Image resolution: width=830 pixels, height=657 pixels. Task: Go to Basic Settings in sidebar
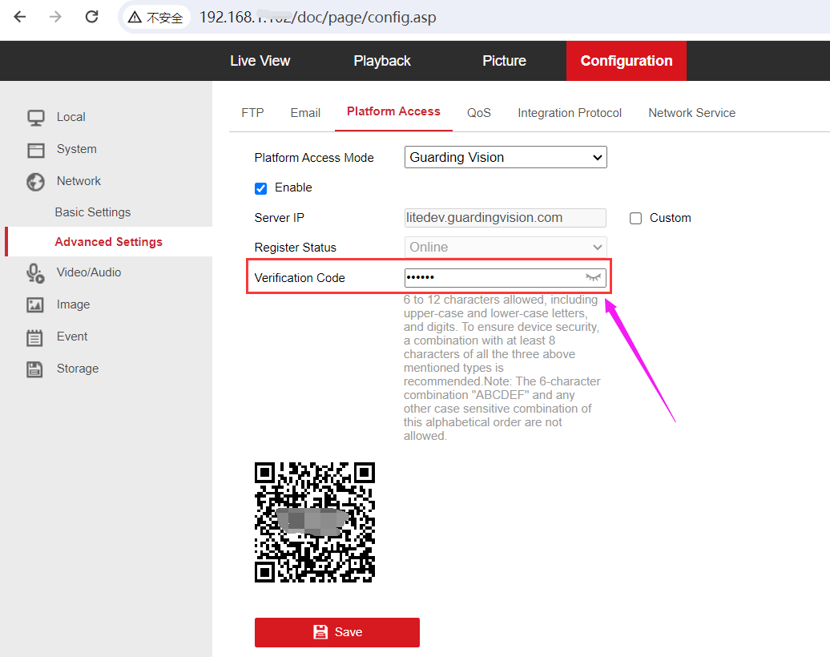tap(92, 212)
